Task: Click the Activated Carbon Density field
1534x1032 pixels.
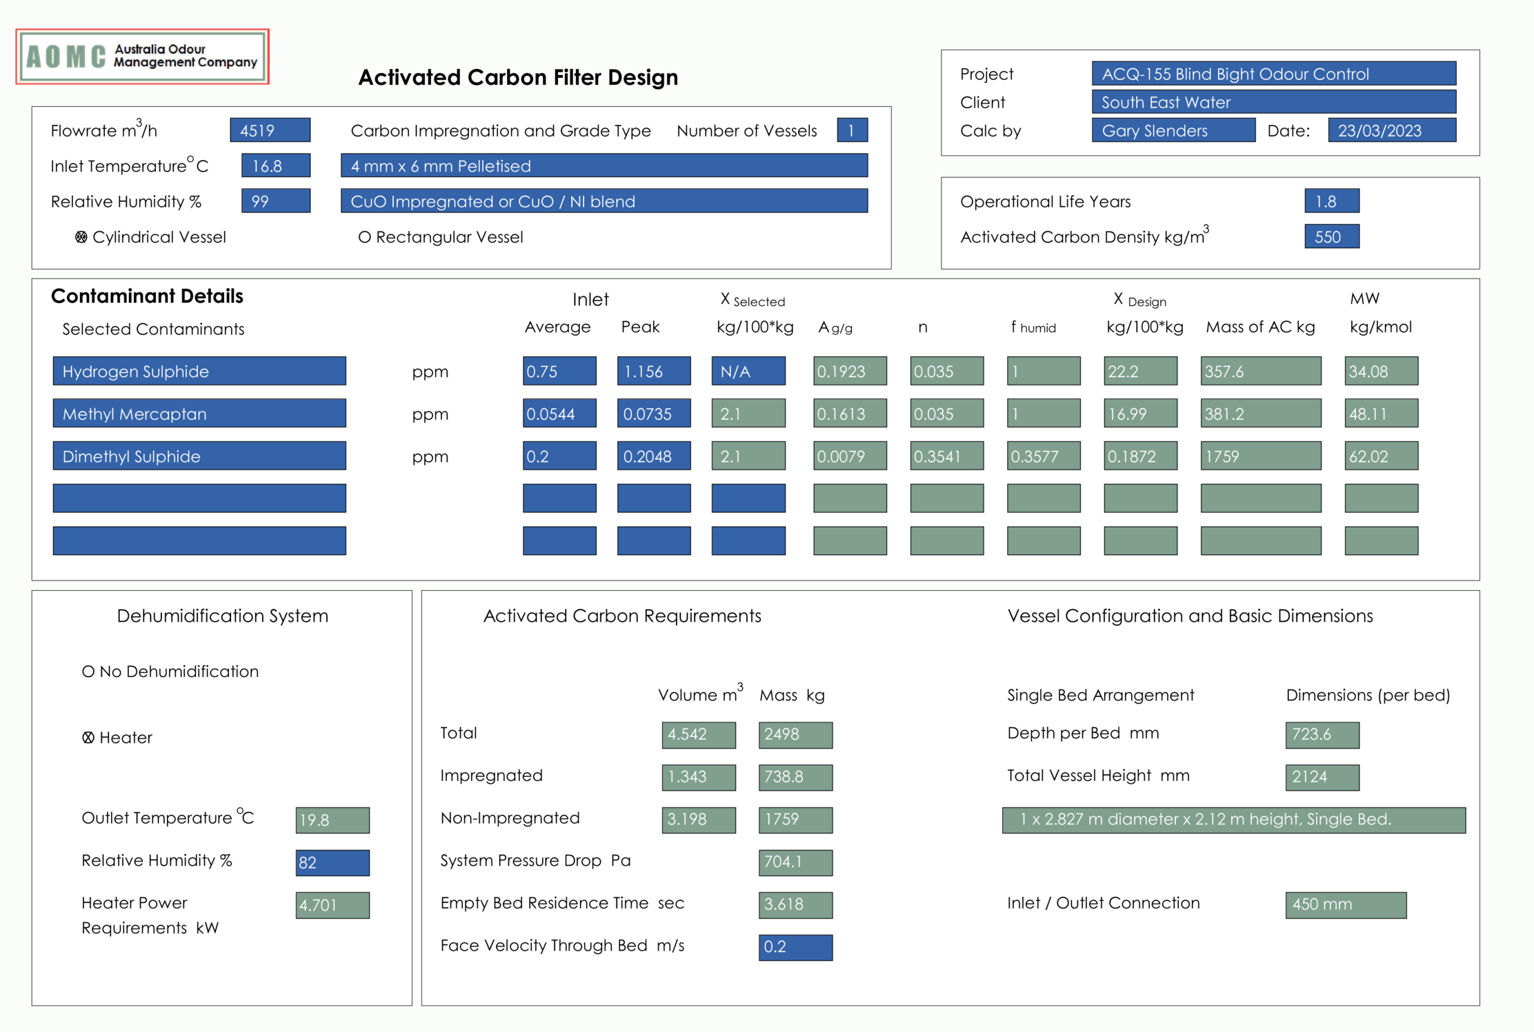Action: [1331, 236]
